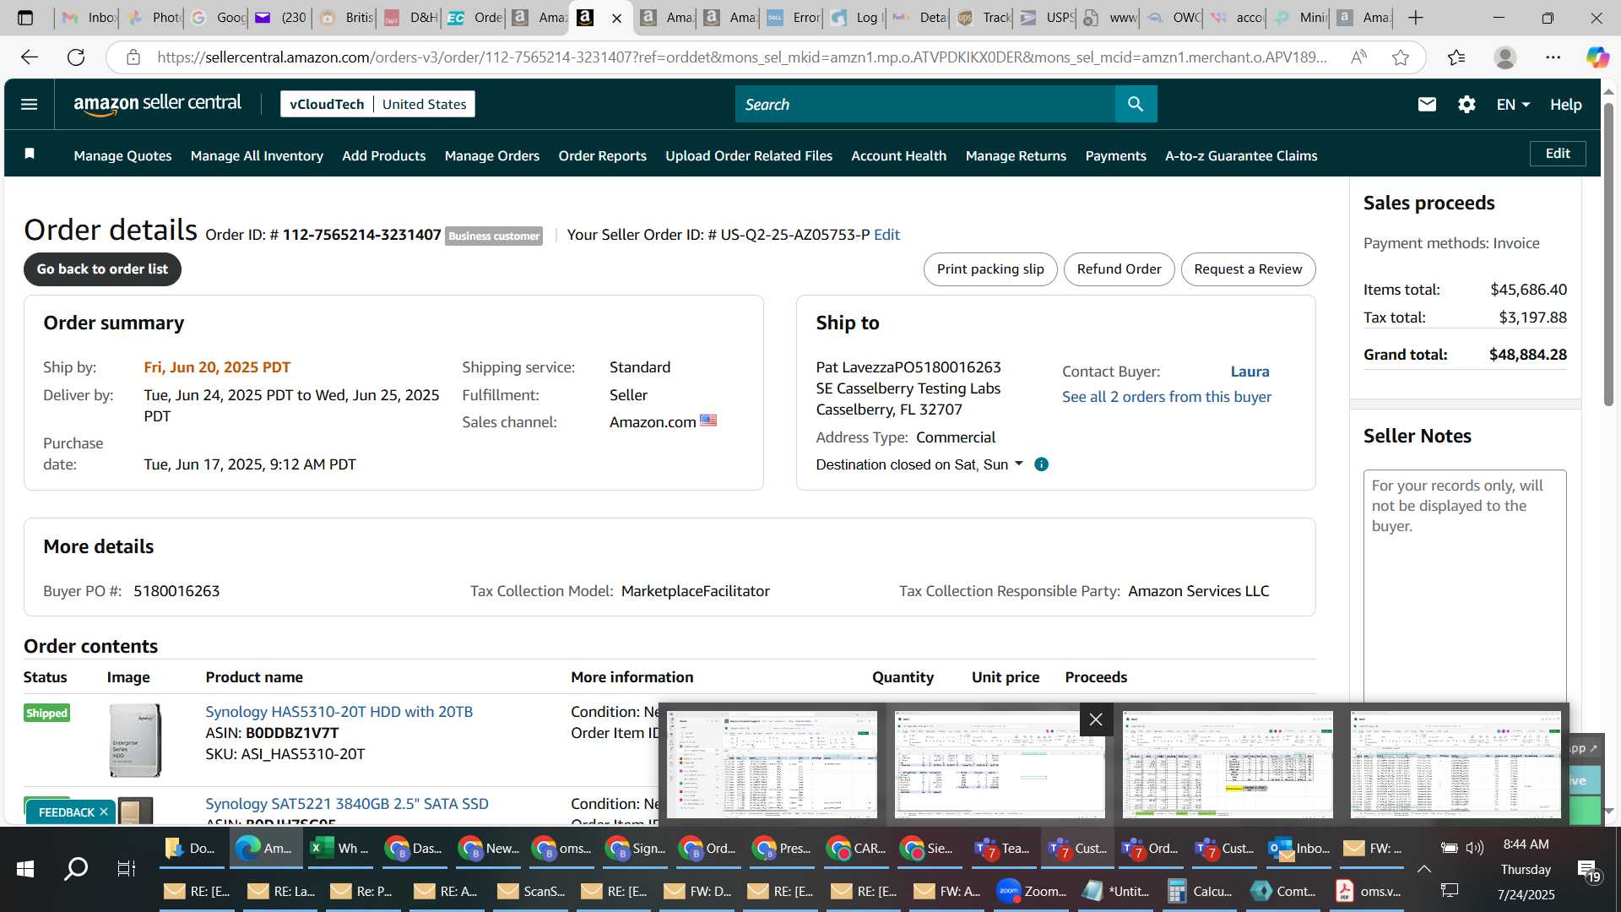This screenshot has height=912, width=1621.
Task: Open the Seller Central hamburger menu
Action: (x=29, y=104)
